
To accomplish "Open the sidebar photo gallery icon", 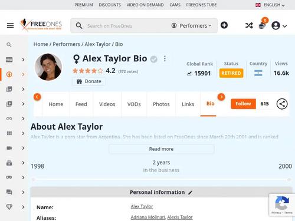I will pos(9,89).
